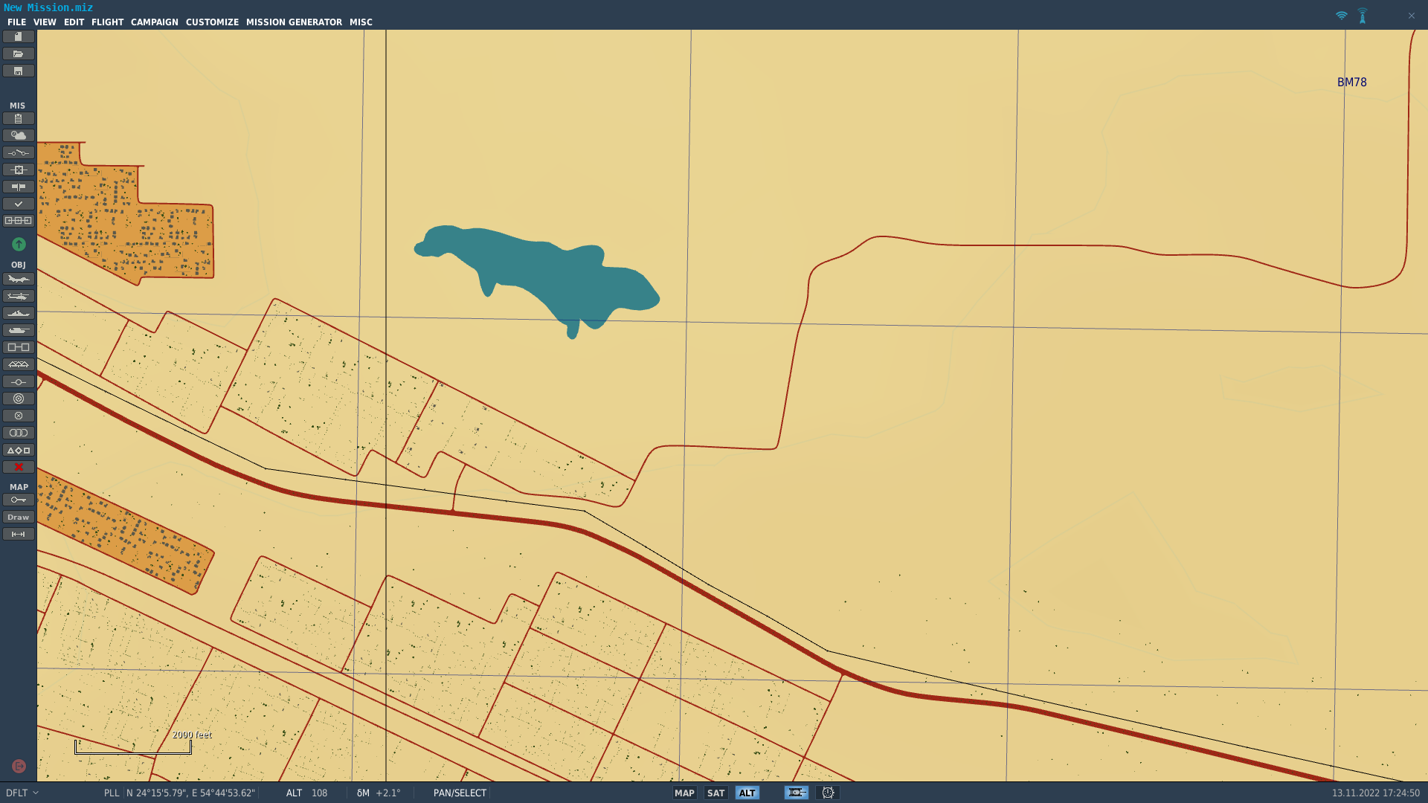
Task: Switch to MAP view mode
Action: tap(684, 793)
